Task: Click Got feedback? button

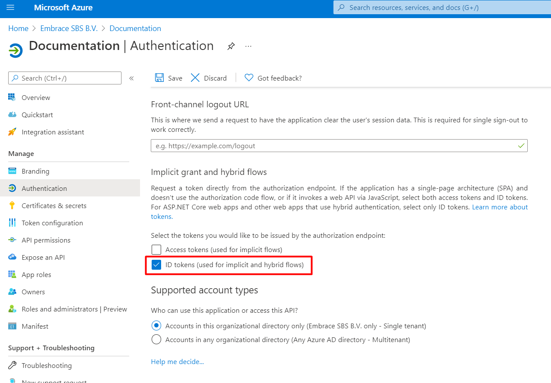Action: [x=273, y=78]
